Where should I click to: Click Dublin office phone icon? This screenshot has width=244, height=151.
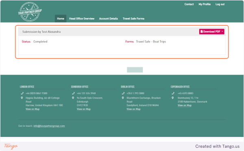pyautogui.click(x=123, y=93)
